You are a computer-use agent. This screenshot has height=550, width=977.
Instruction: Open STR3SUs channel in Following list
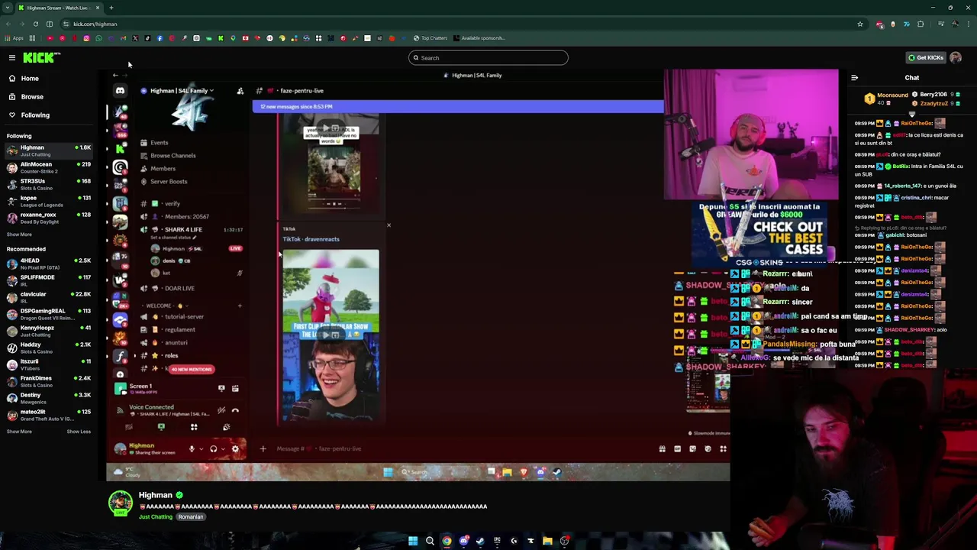pos(49,184)
